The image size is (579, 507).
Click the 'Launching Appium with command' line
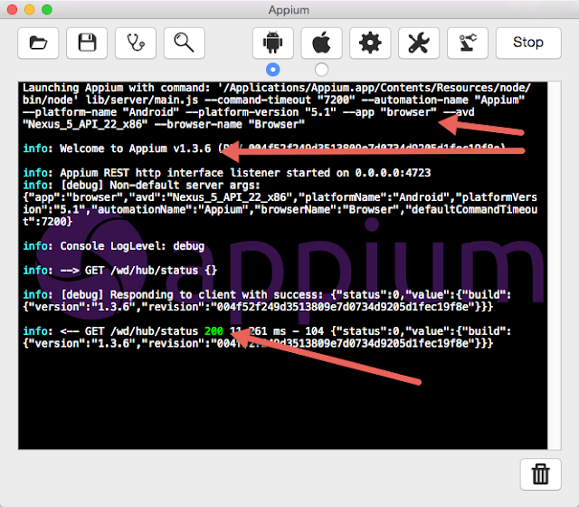(277, 88)
